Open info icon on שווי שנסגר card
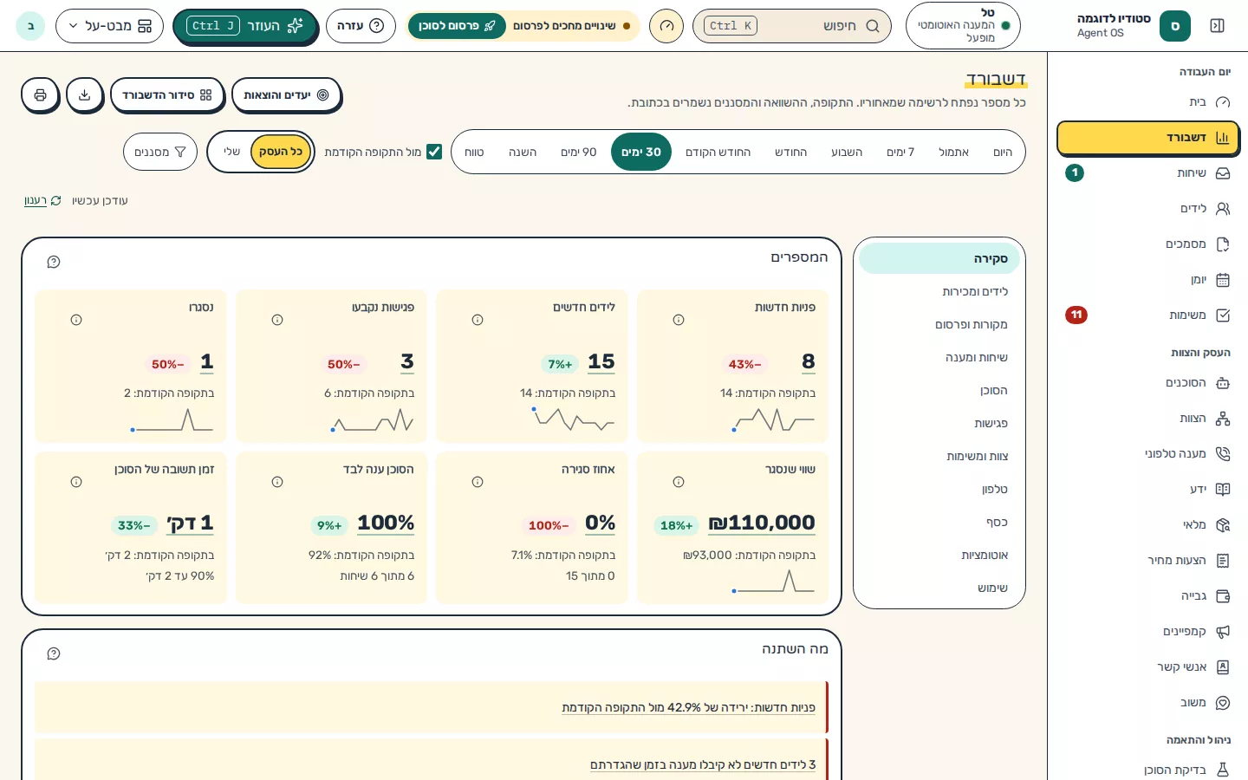The image size is (1248, 780). click(679, 482)
